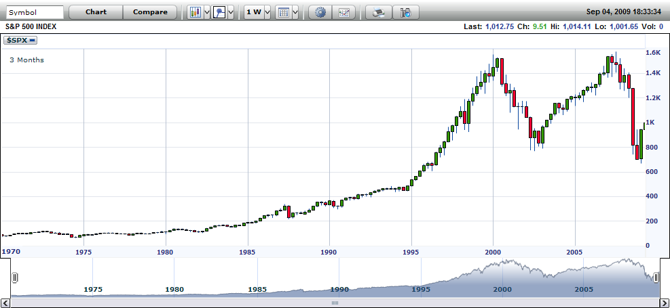Select the line drawing tool icon
670x308 pixels.
tap(219, 12)
